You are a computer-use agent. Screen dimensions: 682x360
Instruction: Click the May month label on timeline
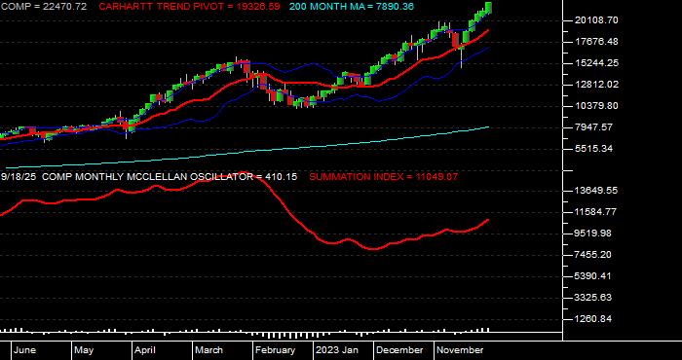84,350
